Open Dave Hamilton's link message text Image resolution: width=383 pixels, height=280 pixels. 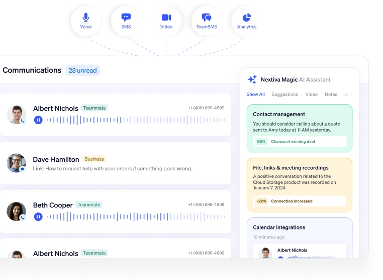tap(113, 168)
